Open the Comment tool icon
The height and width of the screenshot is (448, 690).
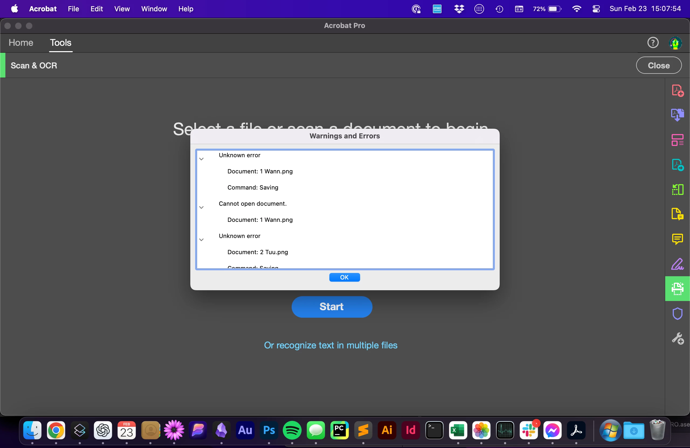[x=677, y=239]
